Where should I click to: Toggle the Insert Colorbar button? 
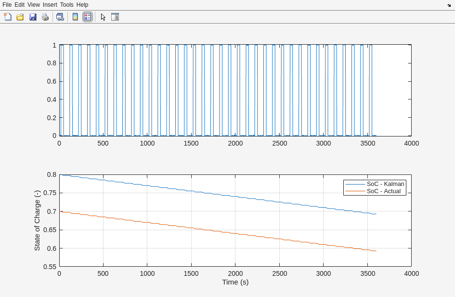pyautogui.click(x=75, y=17)
